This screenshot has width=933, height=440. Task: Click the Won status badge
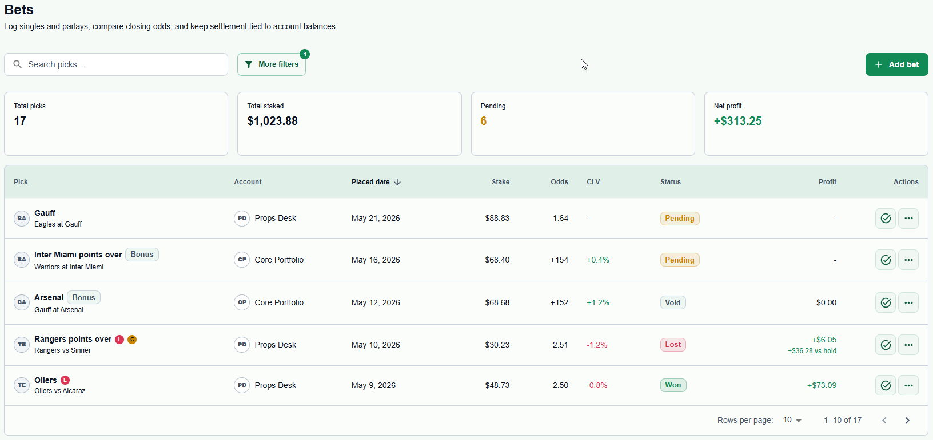[673, 385]
